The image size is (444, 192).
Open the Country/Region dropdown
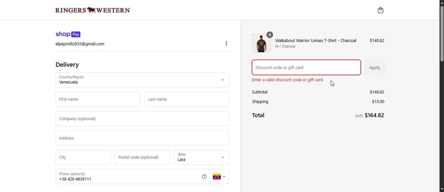[142, 80]
